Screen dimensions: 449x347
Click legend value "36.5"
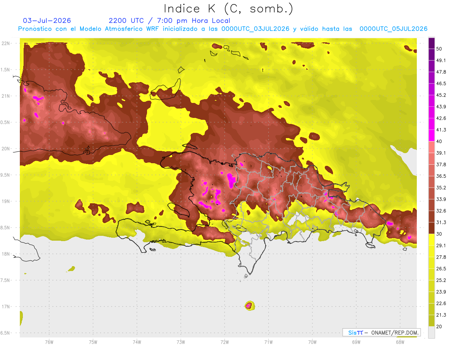(x=441, y=176)
